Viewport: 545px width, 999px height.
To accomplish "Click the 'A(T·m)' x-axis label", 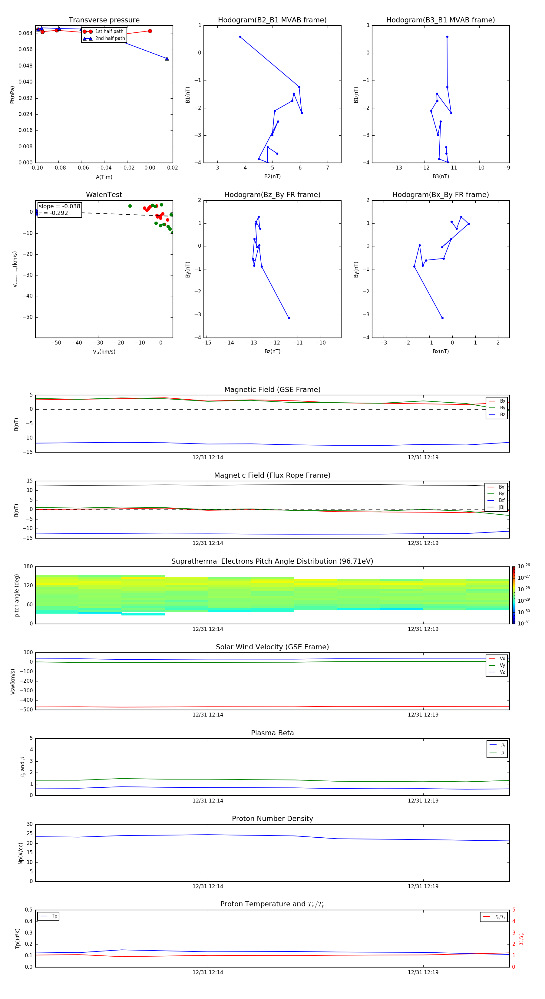I will point(104,177).
